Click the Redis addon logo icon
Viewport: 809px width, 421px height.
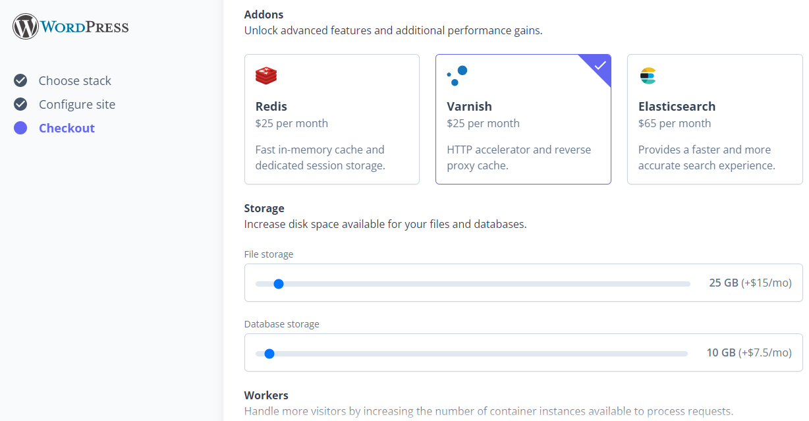[x=266, y=76]
